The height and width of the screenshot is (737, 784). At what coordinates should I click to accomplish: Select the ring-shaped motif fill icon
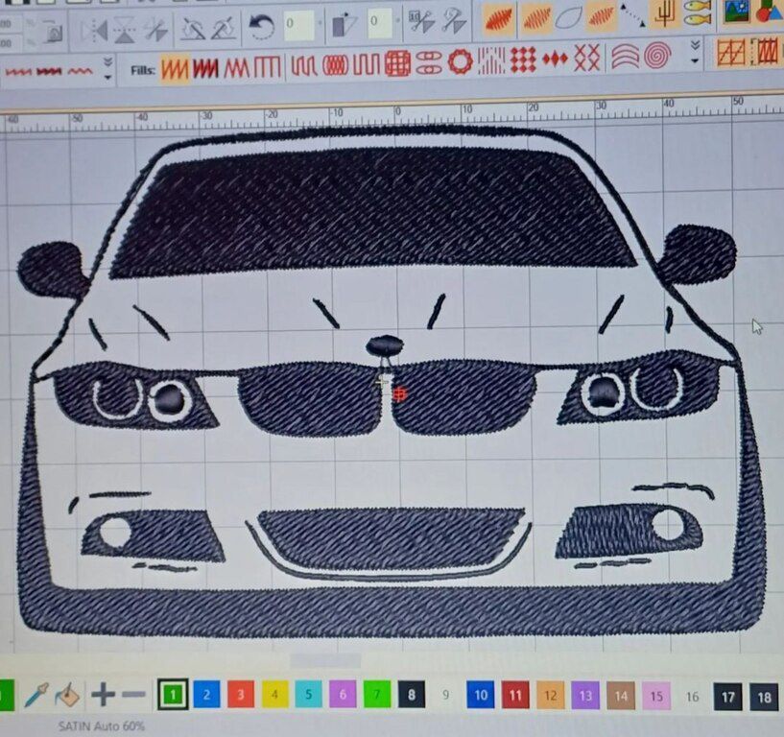pos(460,61)
